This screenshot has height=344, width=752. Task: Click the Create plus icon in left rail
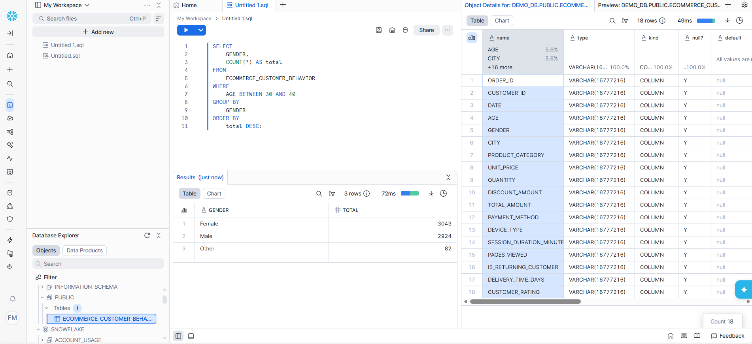[10, 70]
